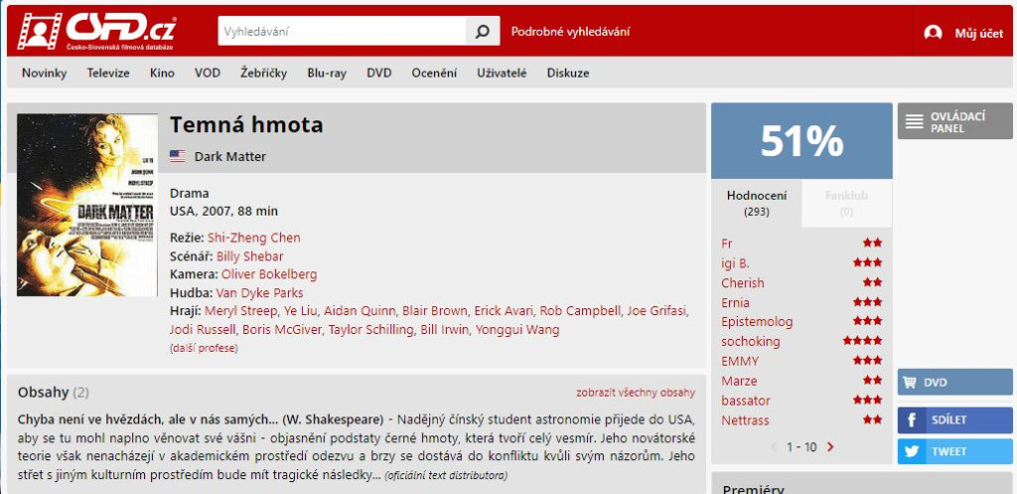Click the Facebook icon on Sdílet
Viewport: 1017px width, 494px height.
tap(912, 420)
